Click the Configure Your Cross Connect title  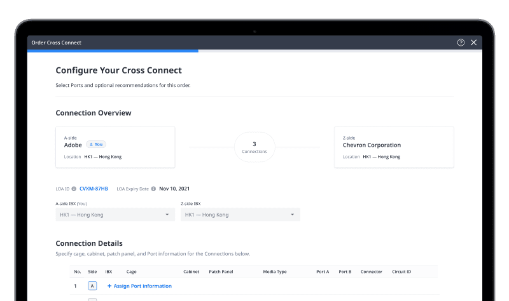pyautogui.click(x=118, y=70)
